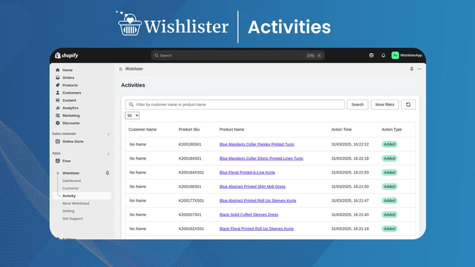Open Blue Abstract Printed Shirt Midi Dress link

click(x=252, y=186)
